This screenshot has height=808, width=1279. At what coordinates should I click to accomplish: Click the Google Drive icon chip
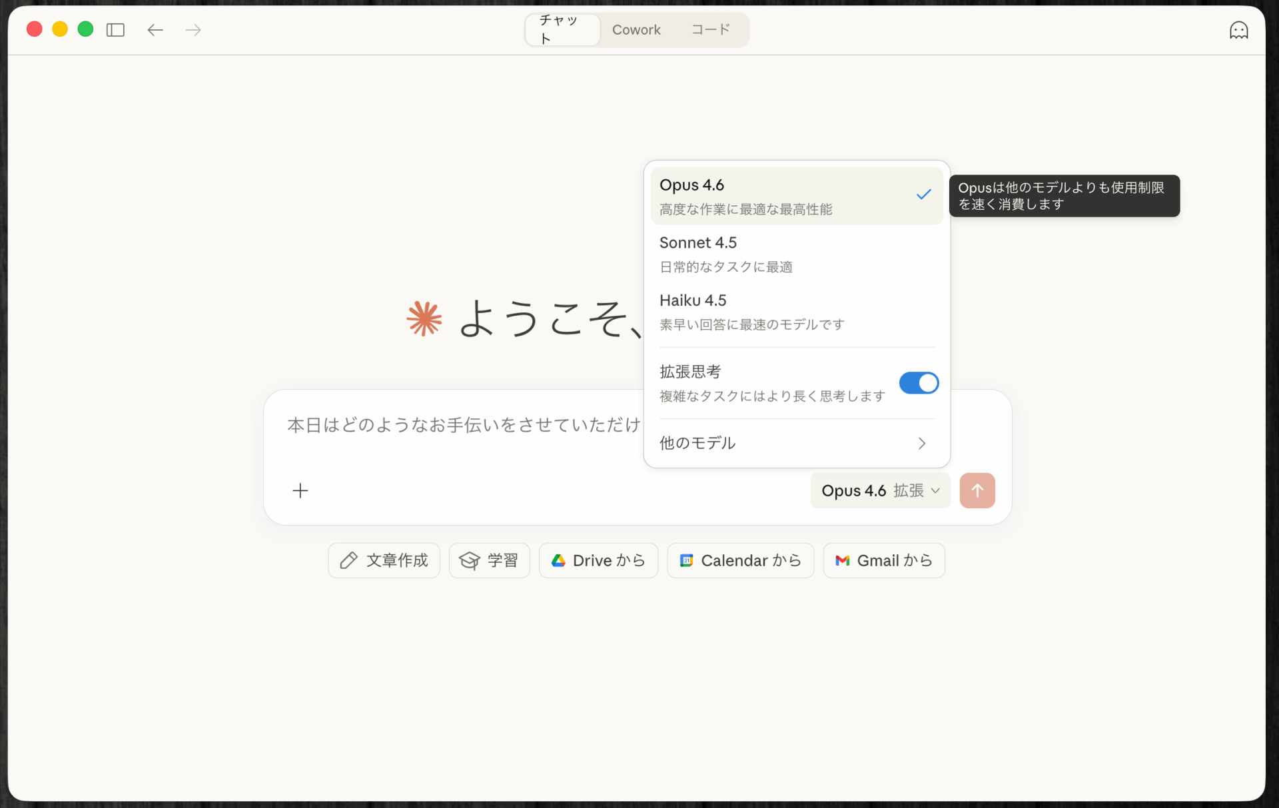point(558,560)
